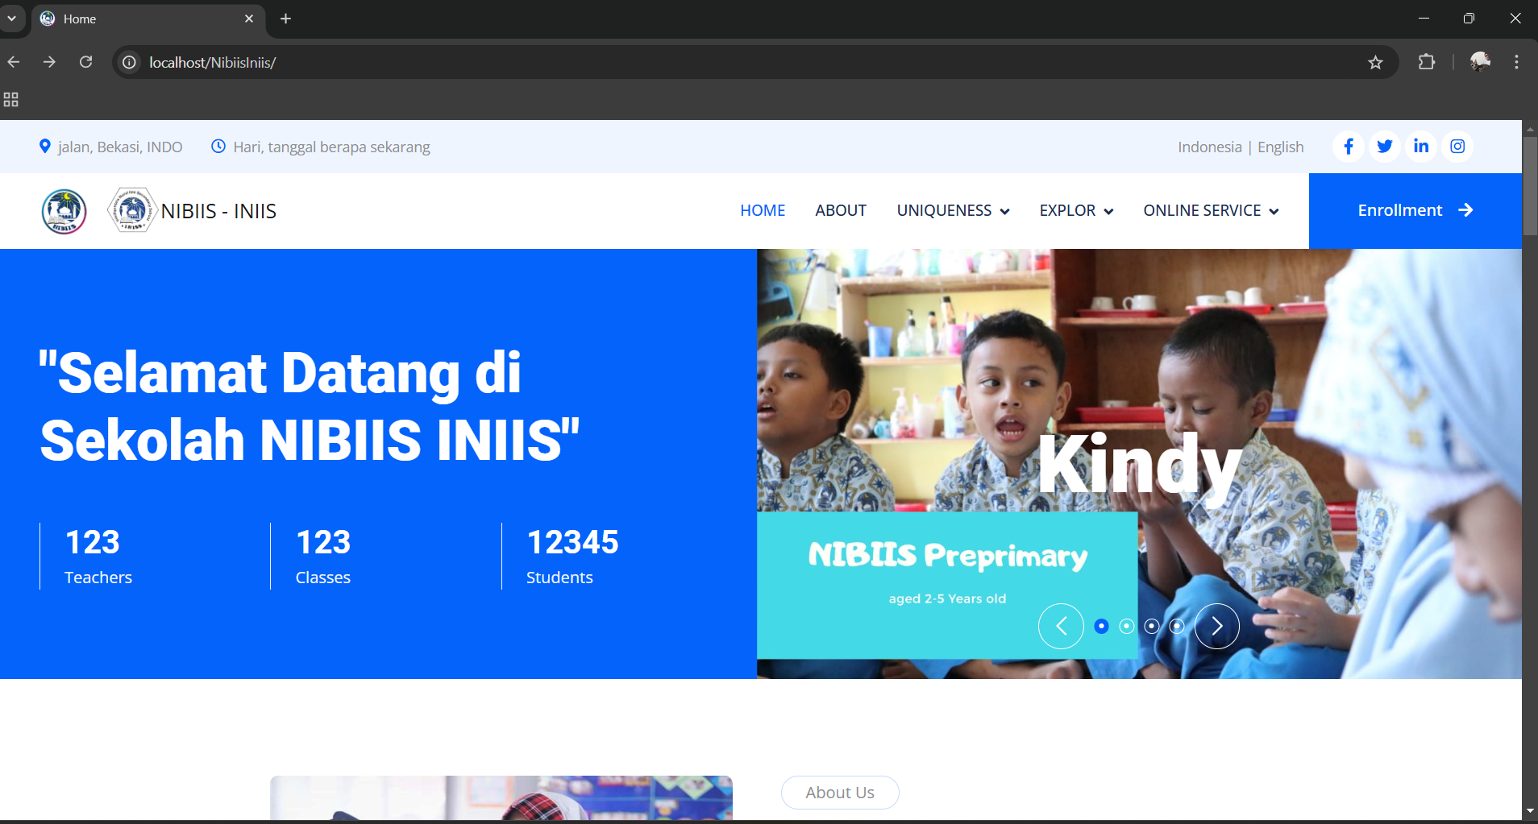Image resolution: width=1538 pixels, height=824 pixels.
Task: Open the Facebook social icon
Action: click(1348, 147)
